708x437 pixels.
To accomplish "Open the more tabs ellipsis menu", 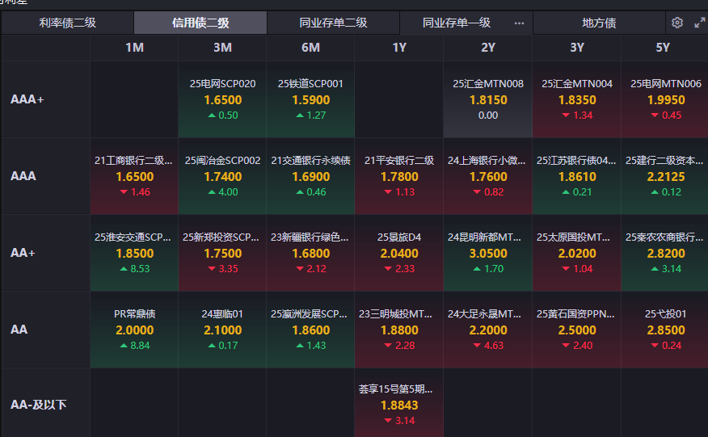I will tap(519, 23).
